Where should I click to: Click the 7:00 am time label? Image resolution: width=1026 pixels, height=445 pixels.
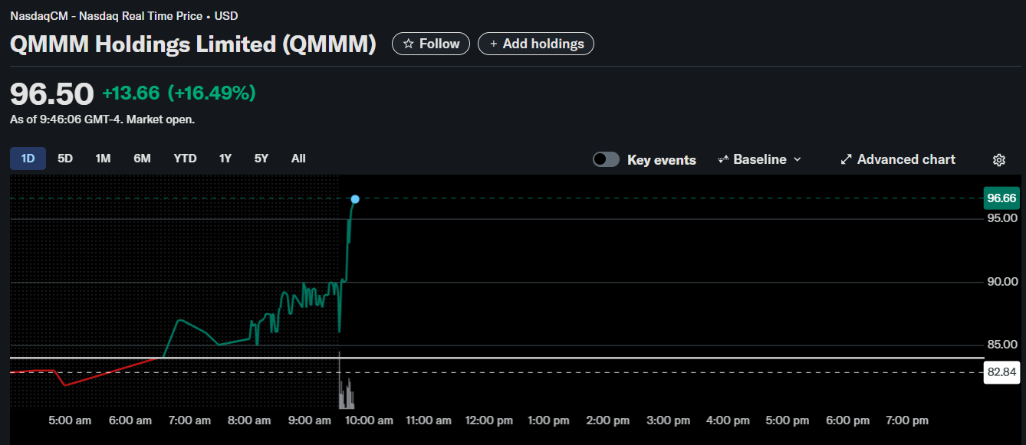pyautogui.click(x=189, y=420)
